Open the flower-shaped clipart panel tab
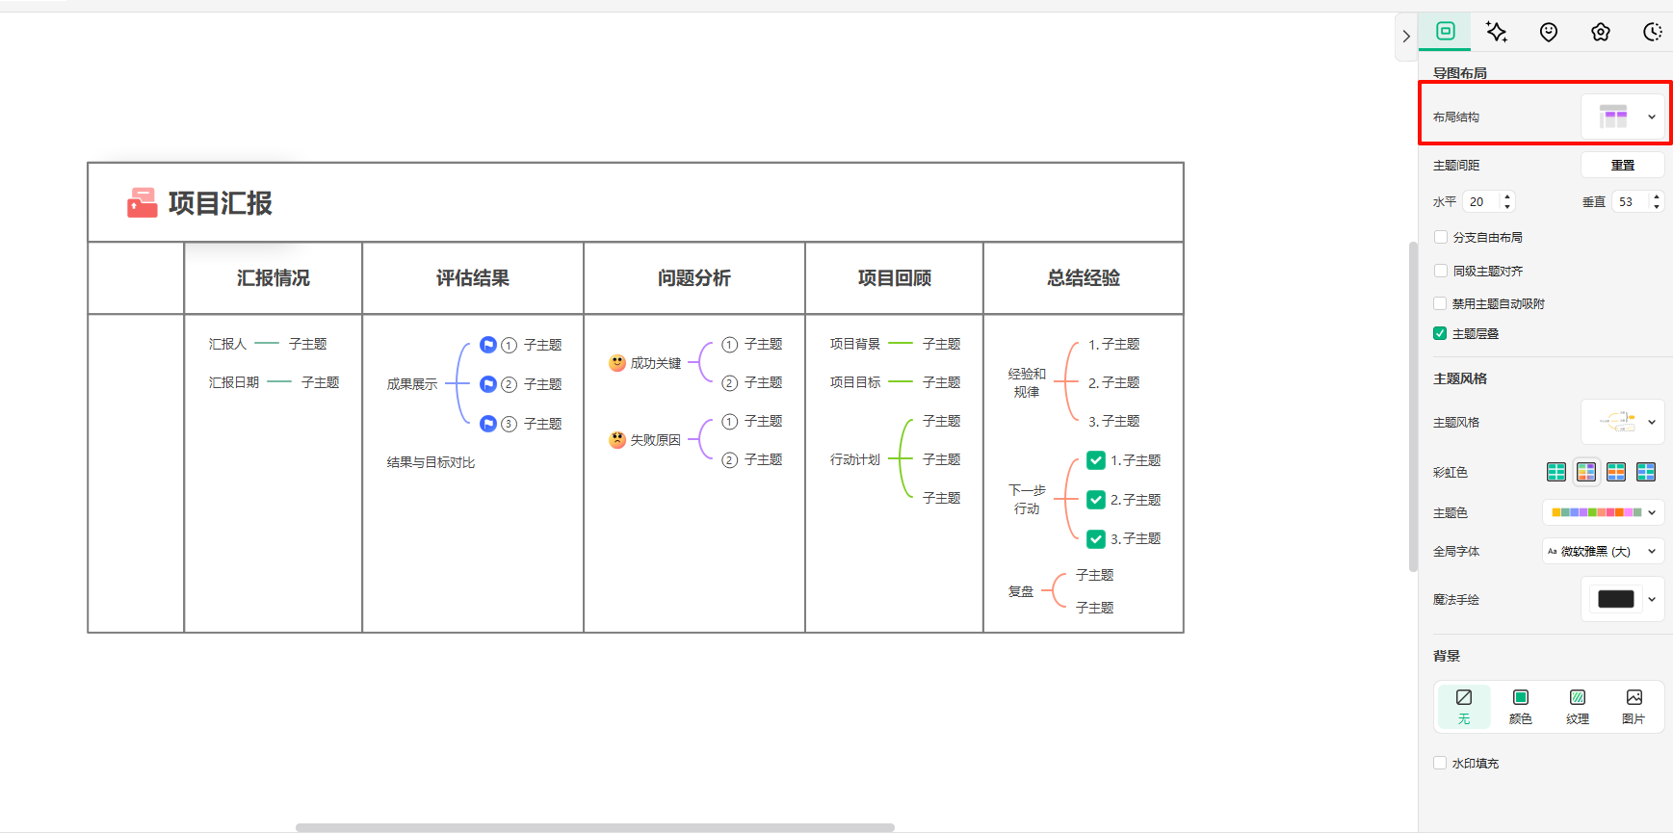Screen dimensions: 1673x833 1600,32
